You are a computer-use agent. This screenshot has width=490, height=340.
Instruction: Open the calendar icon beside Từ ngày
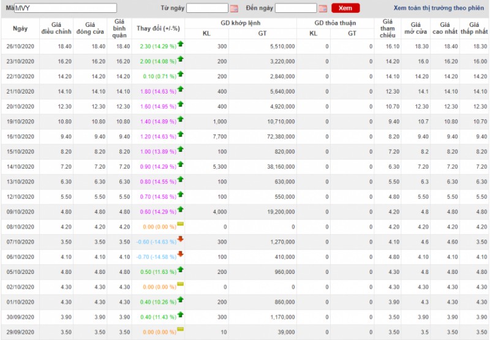coord(234,9)
